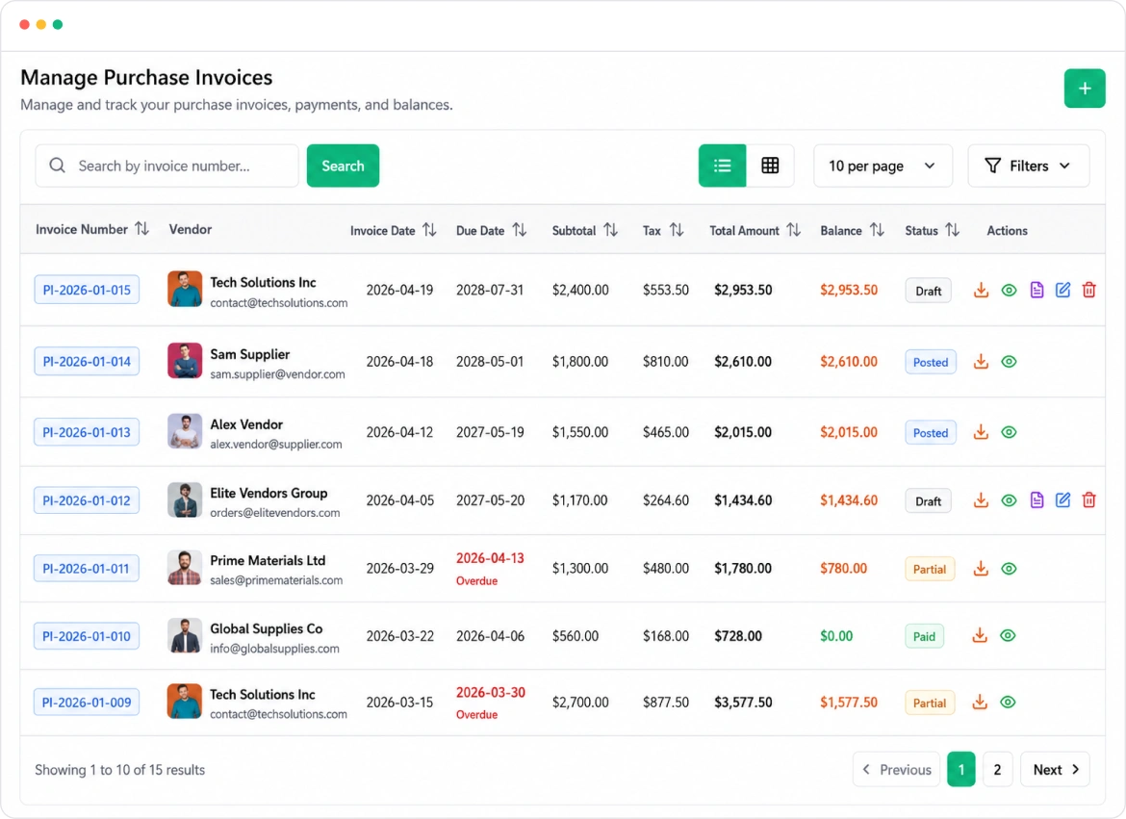Click overdue due date 2026-04-13

[491, 558]
